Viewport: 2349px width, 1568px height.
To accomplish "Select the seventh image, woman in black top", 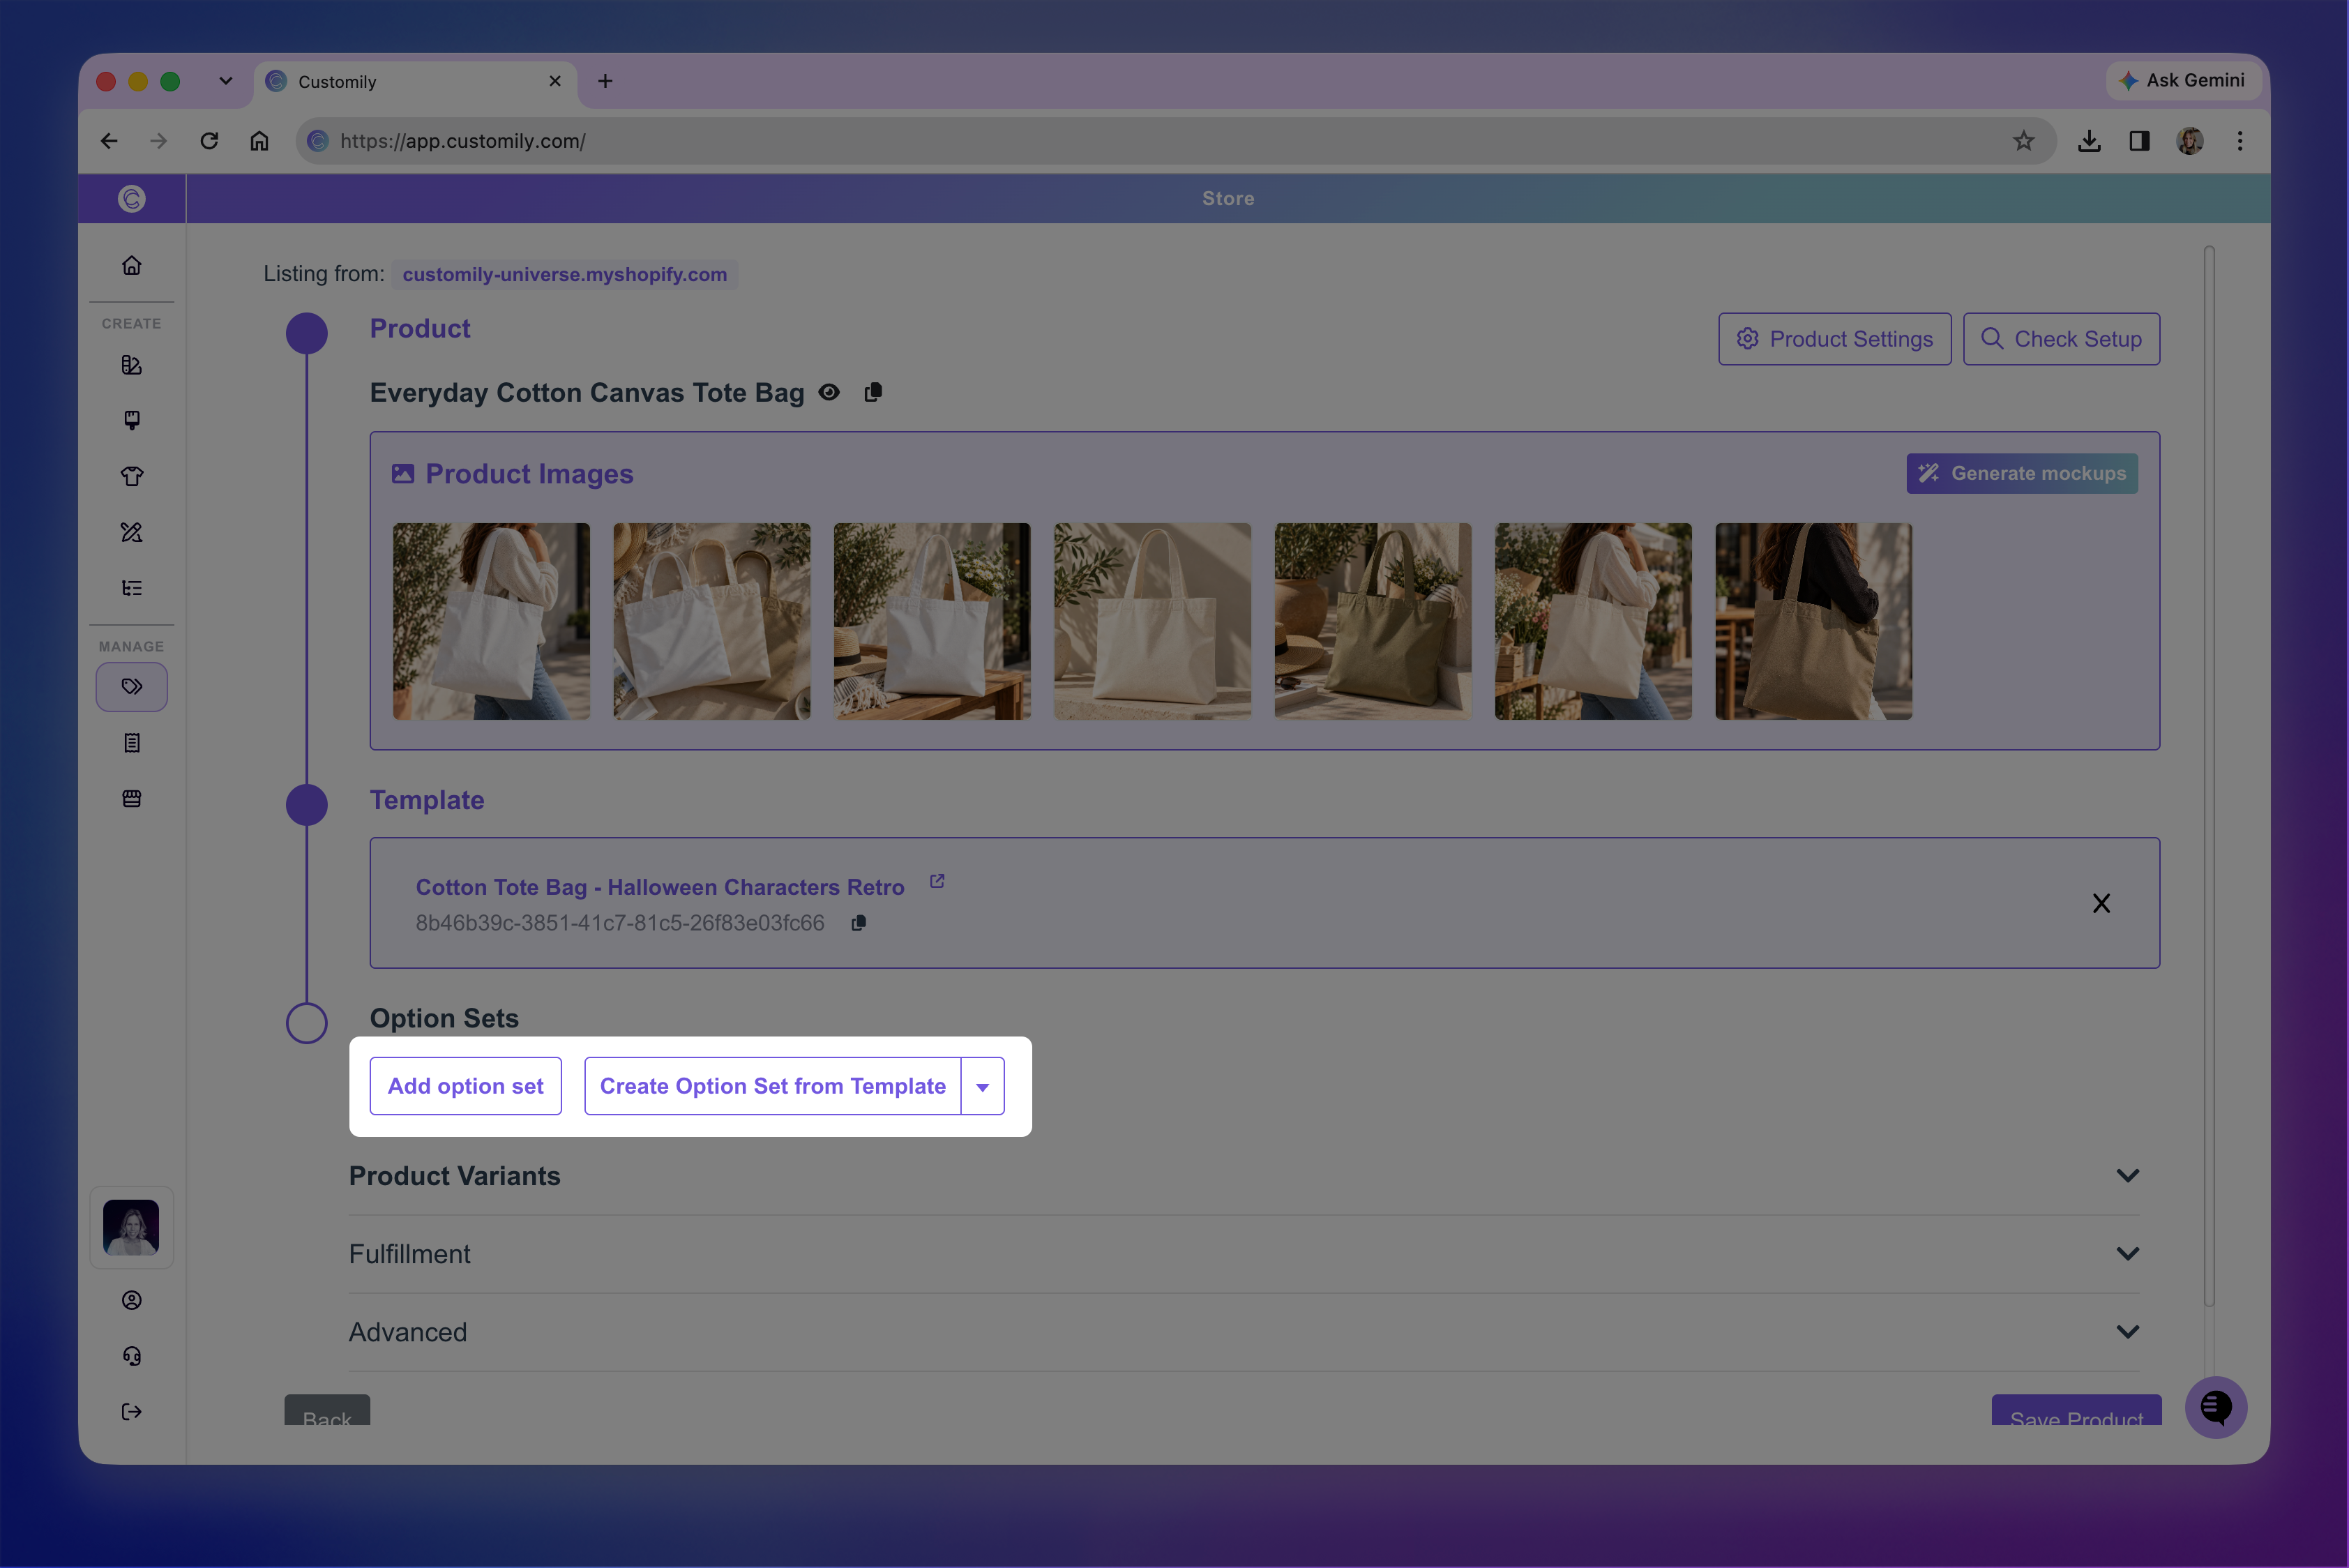I will coord(1813,621).
